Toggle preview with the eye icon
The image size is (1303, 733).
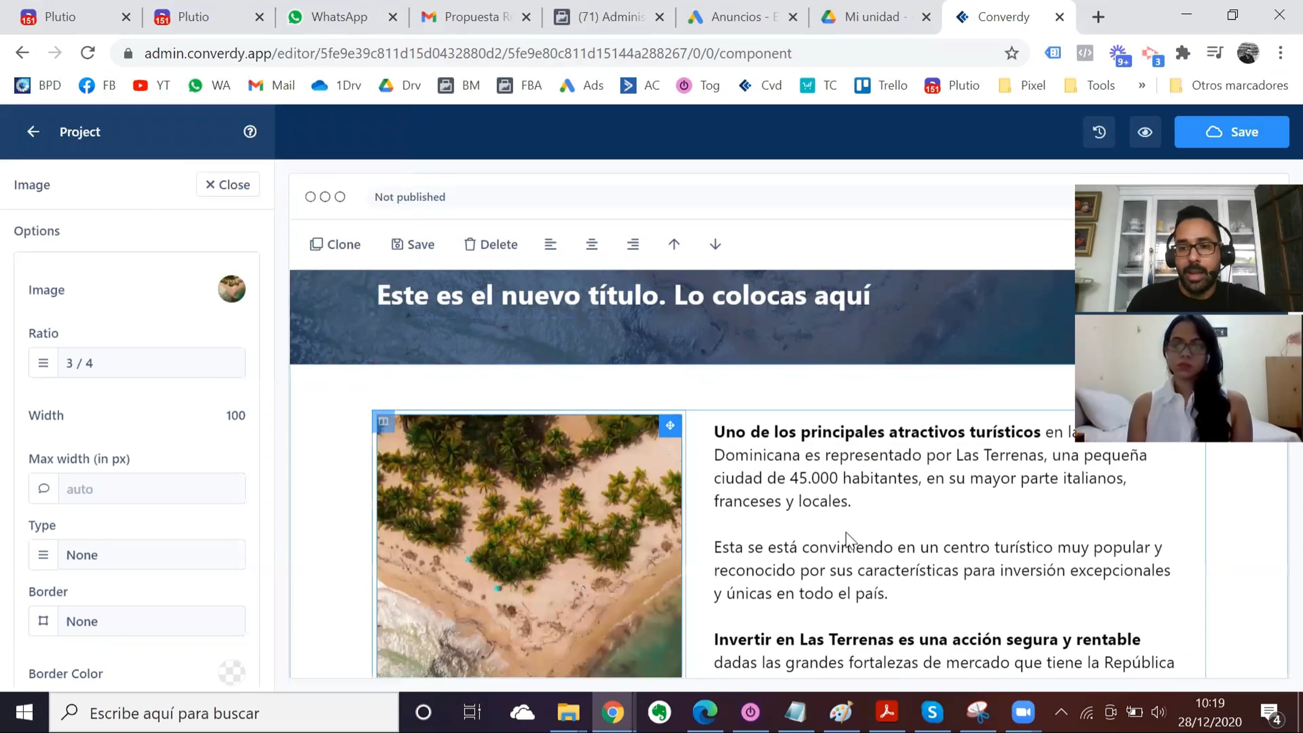click(x=1145, y=132)
